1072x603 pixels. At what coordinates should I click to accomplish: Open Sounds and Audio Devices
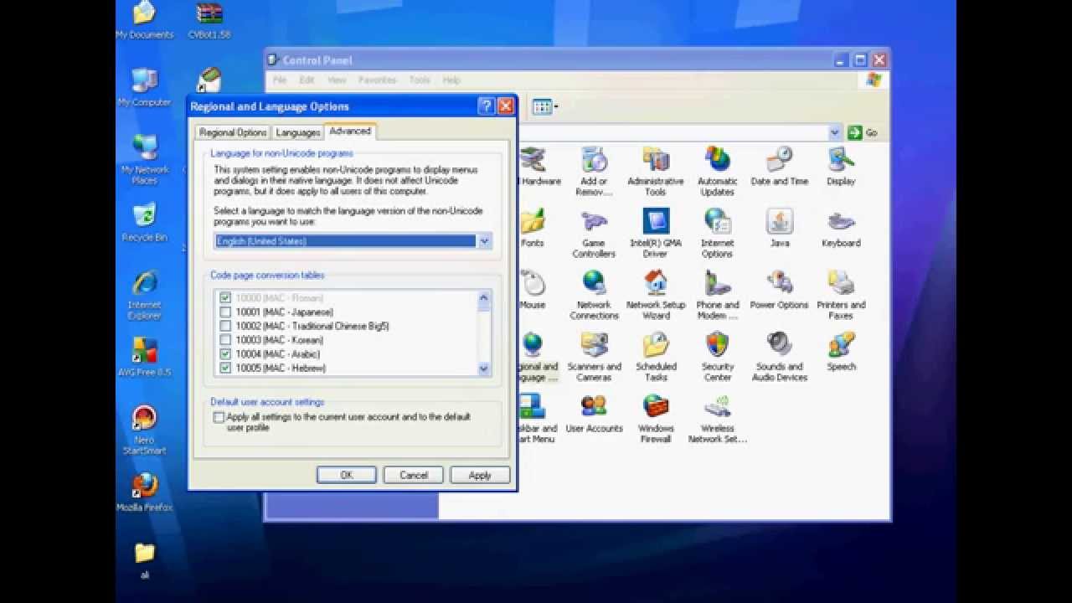pyautogui.click(x=780, y=357)
